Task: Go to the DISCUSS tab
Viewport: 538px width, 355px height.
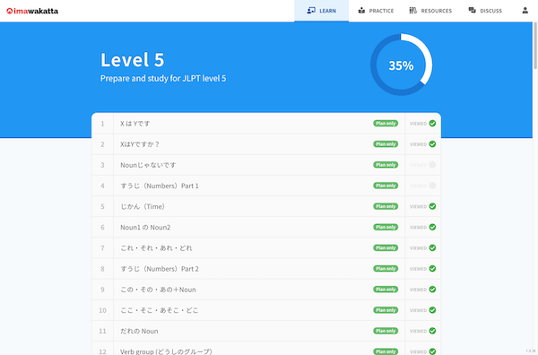Action: (485, 11)
